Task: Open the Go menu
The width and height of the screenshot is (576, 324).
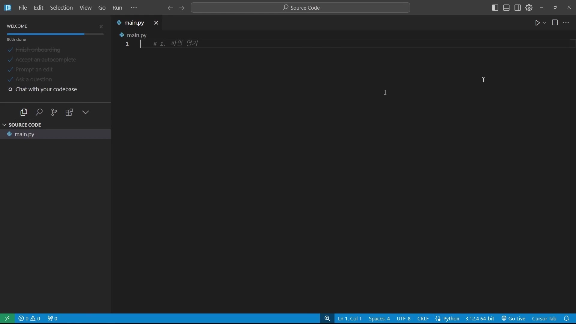Action: click(x=102, y=8)
